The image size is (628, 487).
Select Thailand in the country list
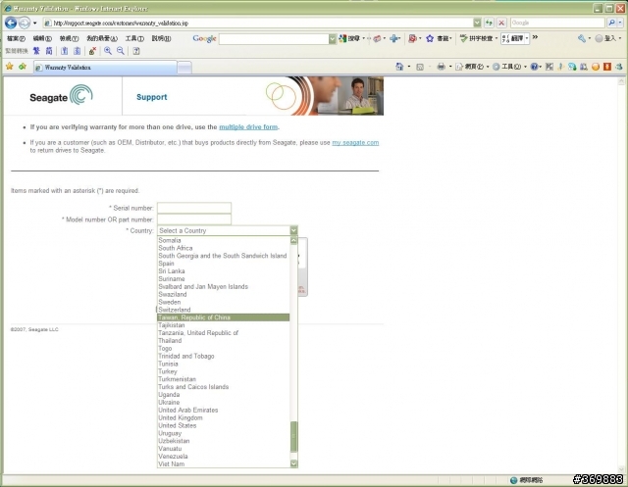(x=223, y=341)
